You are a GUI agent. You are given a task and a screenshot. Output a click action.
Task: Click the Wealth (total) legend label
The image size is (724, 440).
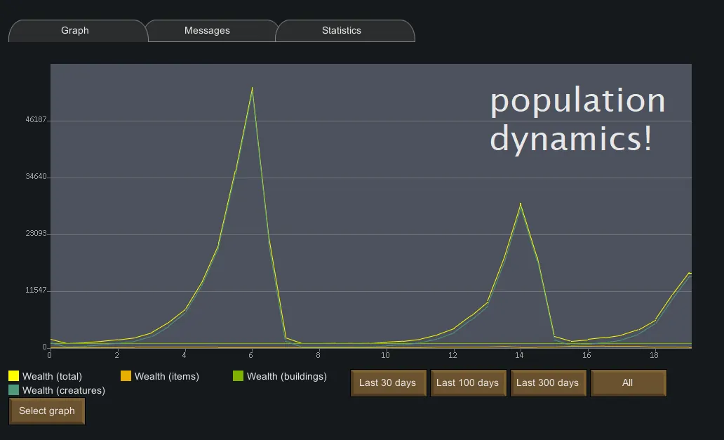coord(52,377)
